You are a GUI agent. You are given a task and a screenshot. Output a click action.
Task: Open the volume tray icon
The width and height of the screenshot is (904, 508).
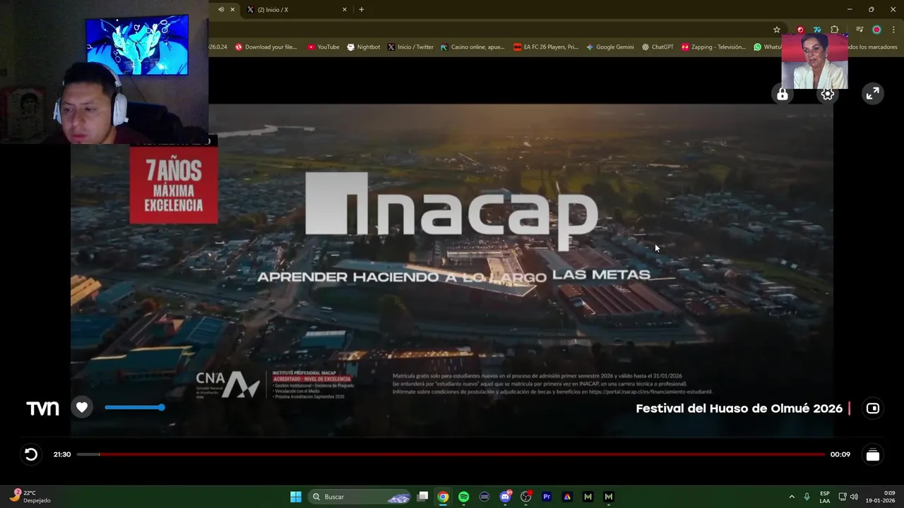(x=854, y=497)
